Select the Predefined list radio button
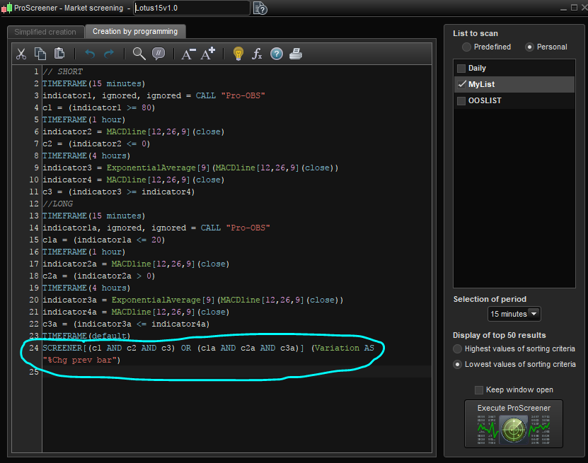Viewport: 588px width, 463px height. pos(467,47)
